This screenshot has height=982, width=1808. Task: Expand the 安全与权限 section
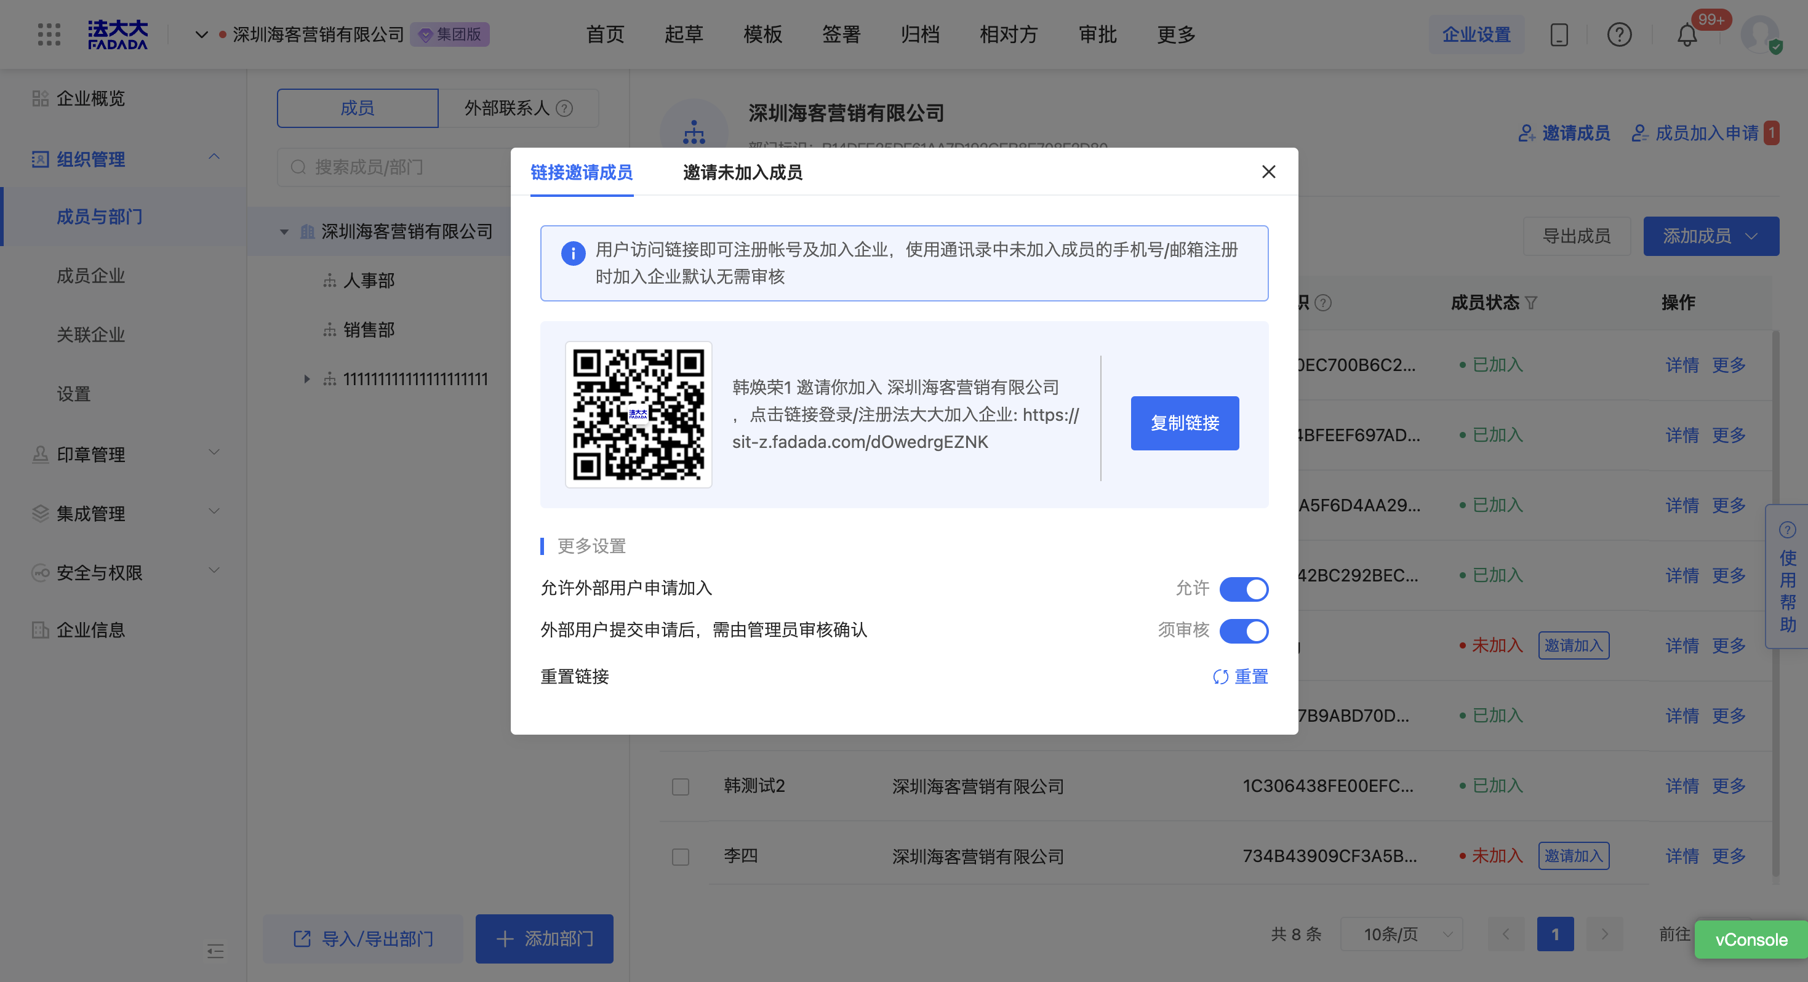(214, 570)
